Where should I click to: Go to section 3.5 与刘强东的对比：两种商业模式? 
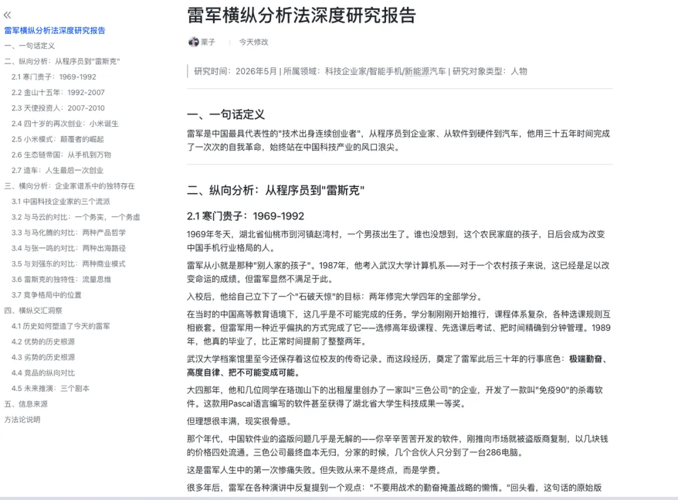[x=69, y=263]
